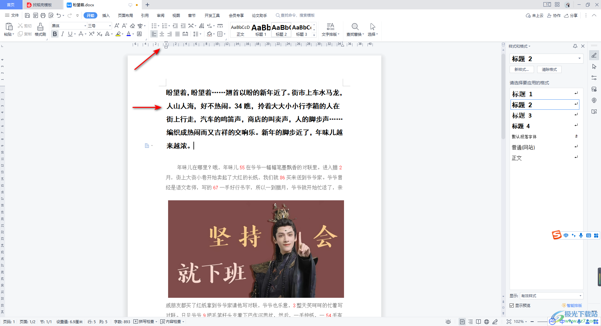Toggle Italic formatting button
Screen dimensions: 601x326
click(62, 34)
